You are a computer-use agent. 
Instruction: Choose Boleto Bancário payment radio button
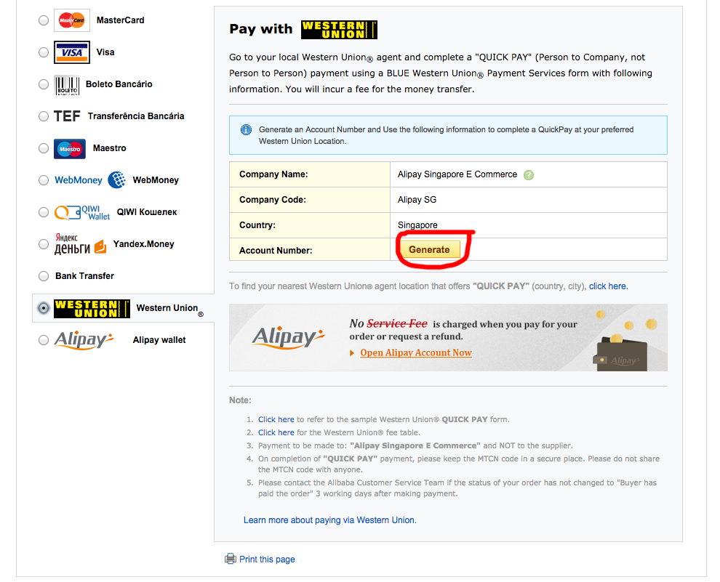point(44,84)
